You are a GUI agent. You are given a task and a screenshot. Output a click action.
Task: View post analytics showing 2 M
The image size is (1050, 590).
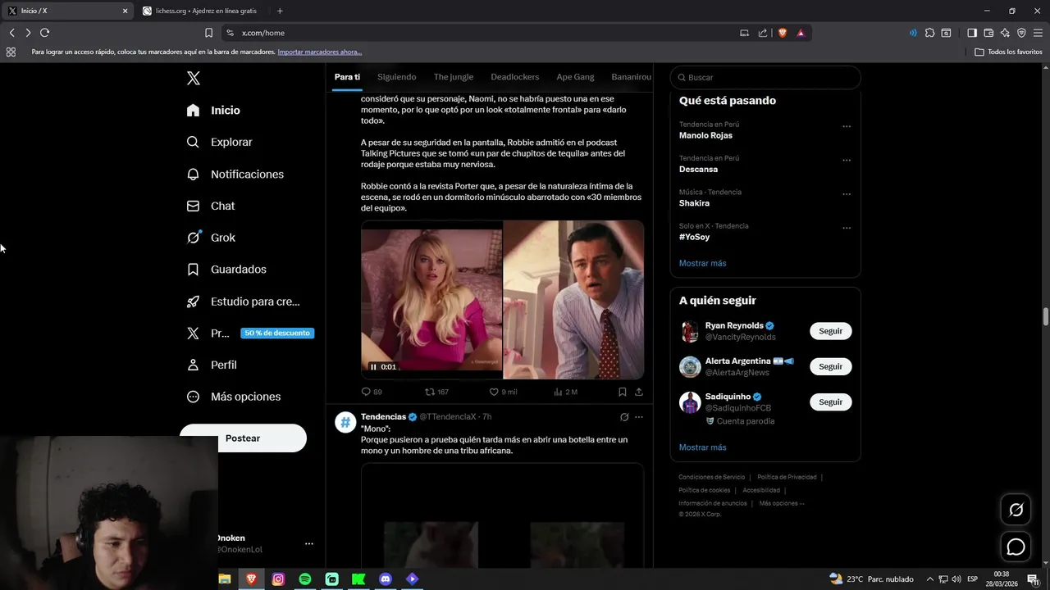565,392
